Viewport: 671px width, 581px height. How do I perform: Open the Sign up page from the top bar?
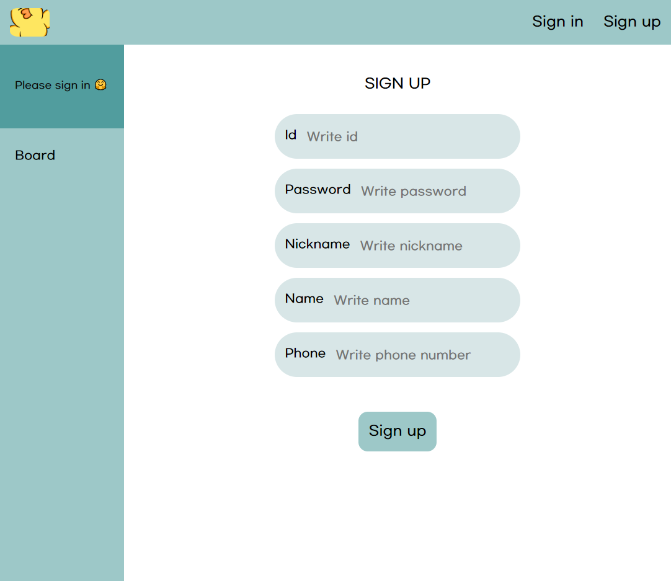click(631, 22)
